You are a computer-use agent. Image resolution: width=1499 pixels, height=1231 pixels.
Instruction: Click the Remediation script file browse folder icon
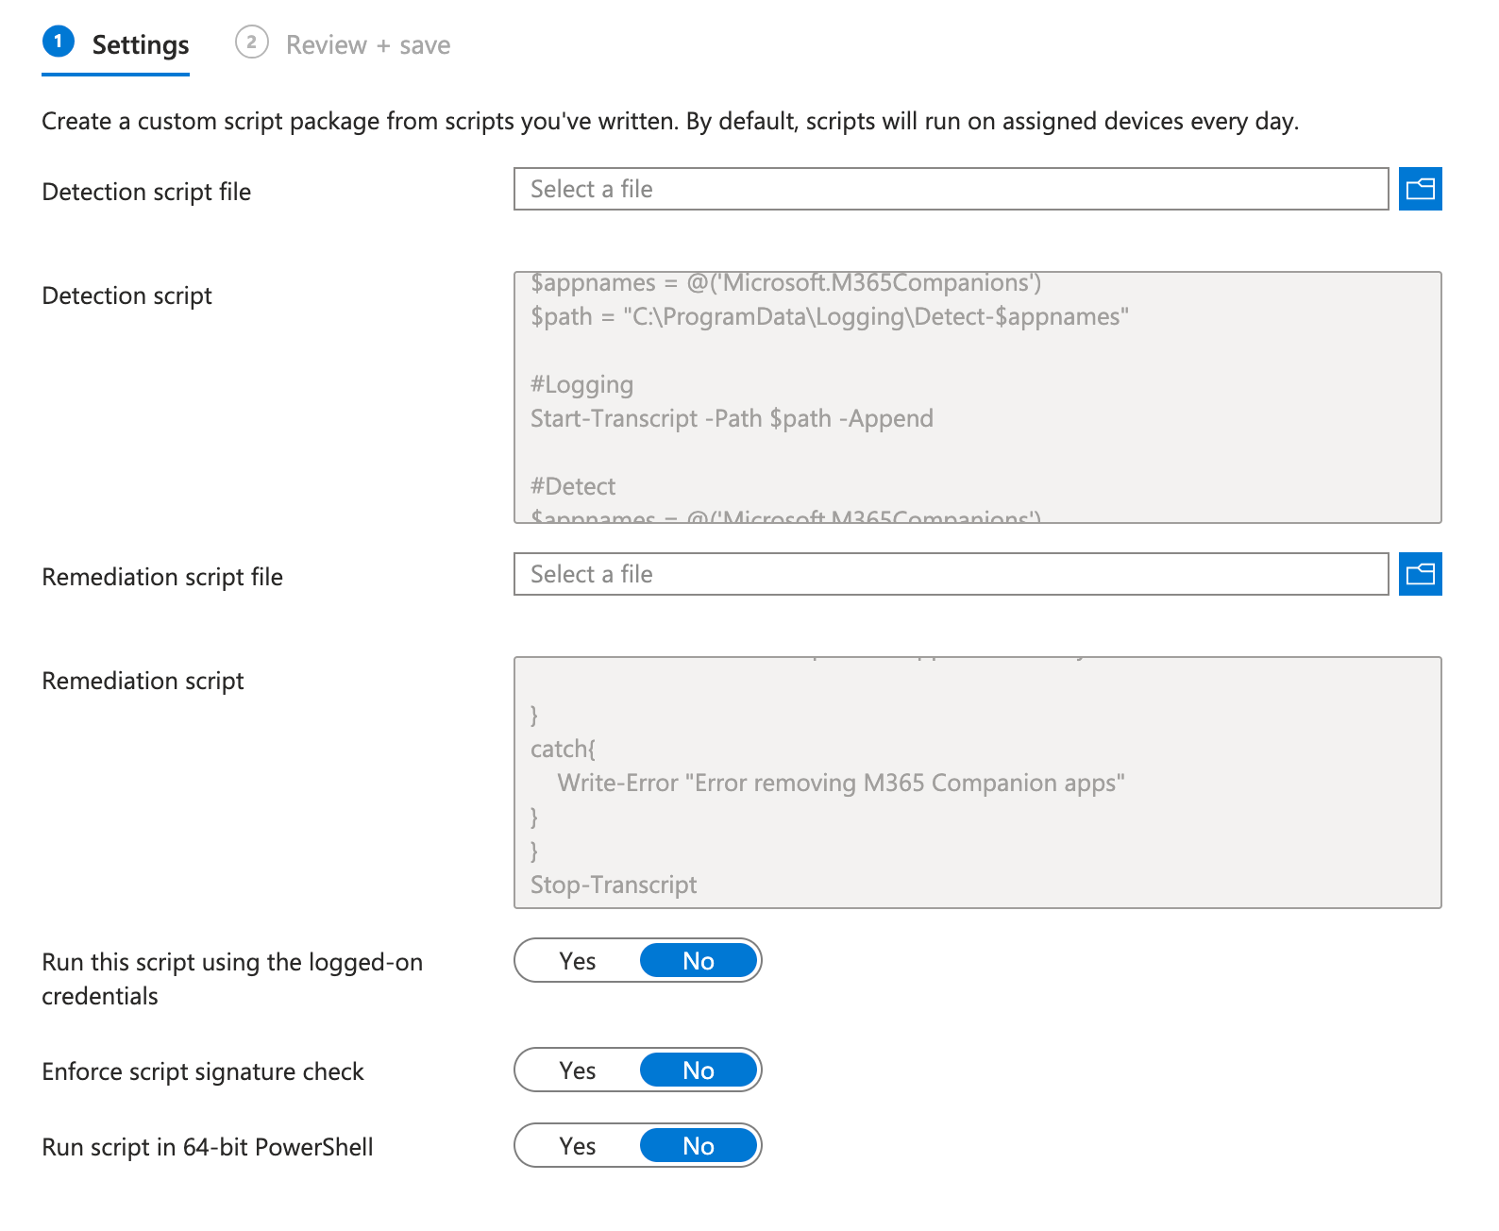click(x=1420, y=574)
